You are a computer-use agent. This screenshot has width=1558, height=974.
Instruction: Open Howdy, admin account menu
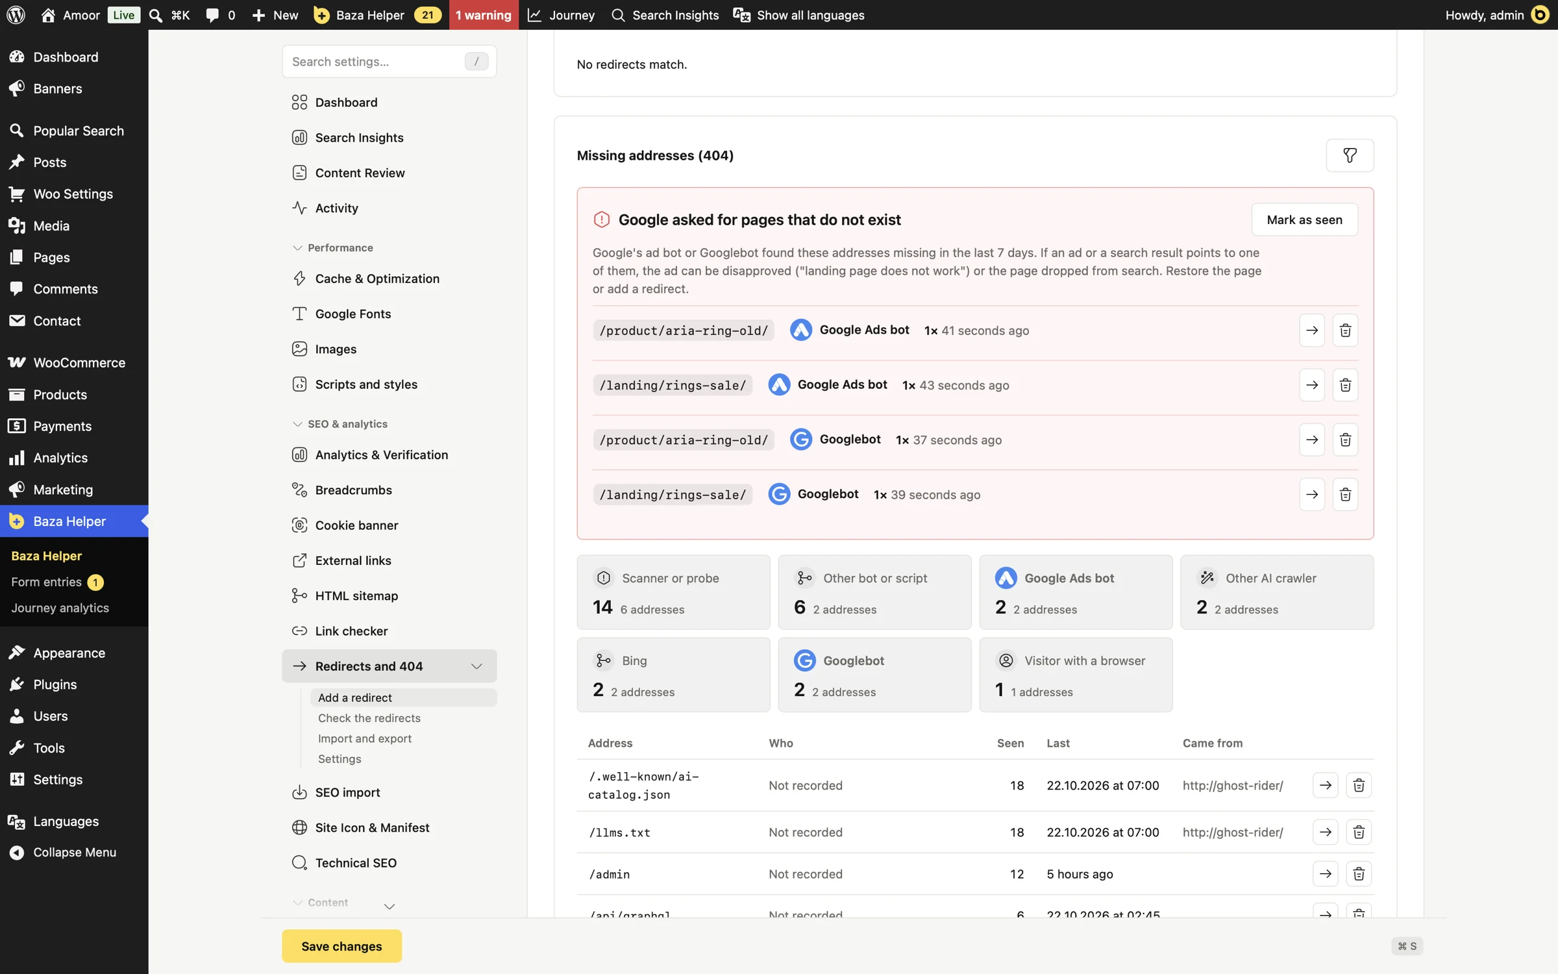[1497, 15]
